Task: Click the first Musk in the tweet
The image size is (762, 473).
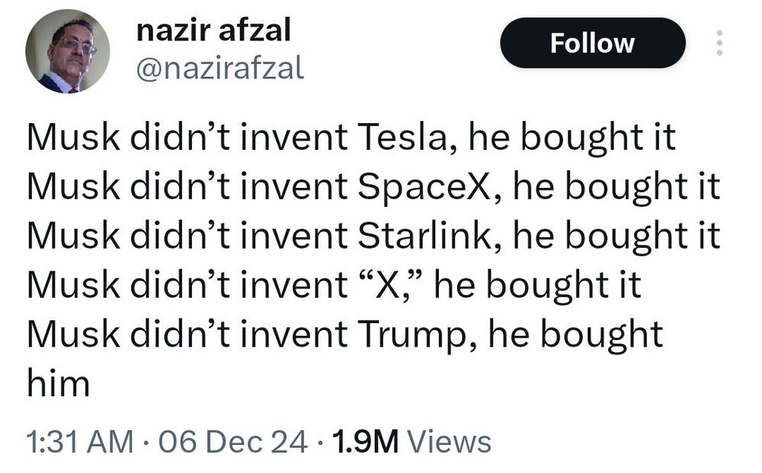Action: 73,138
